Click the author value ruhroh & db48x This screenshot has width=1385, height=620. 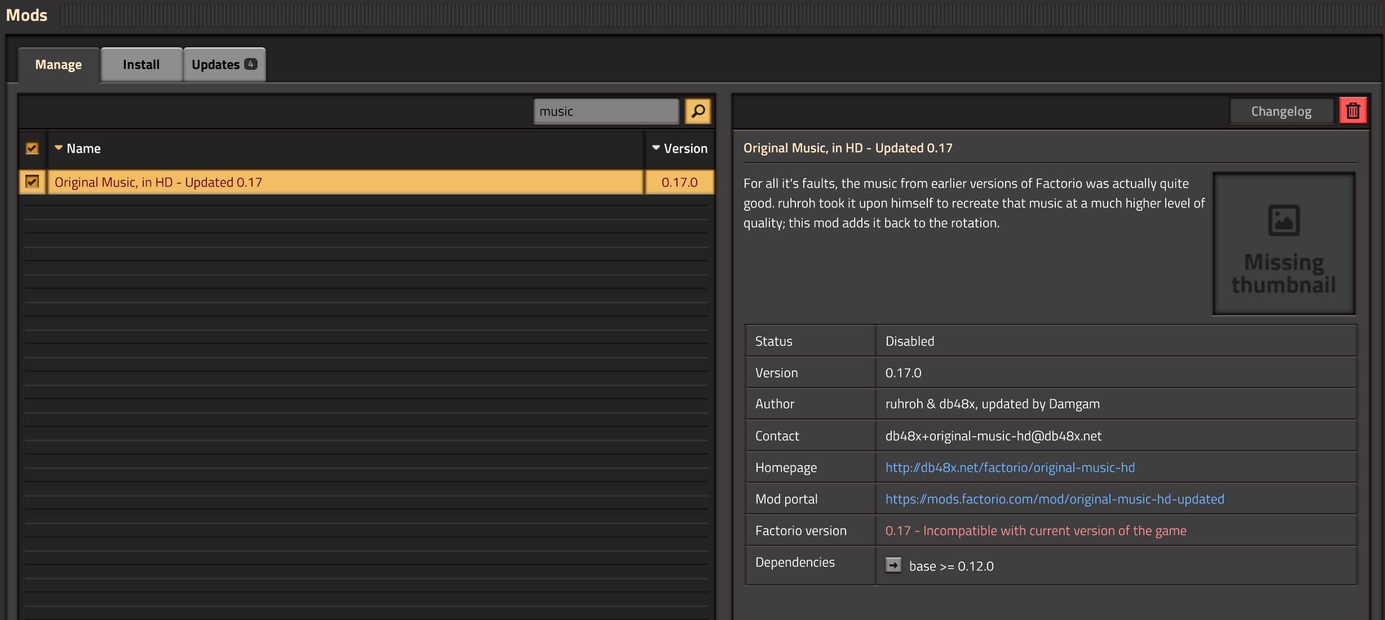pos(992,404)
